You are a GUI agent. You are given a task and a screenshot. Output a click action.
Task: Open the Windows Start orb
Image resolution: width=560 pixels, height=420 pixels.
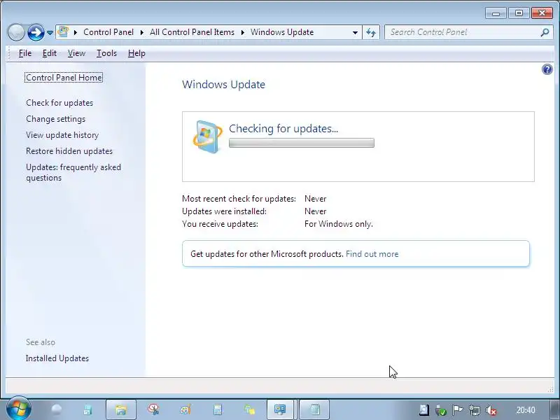tap(19, 409)
